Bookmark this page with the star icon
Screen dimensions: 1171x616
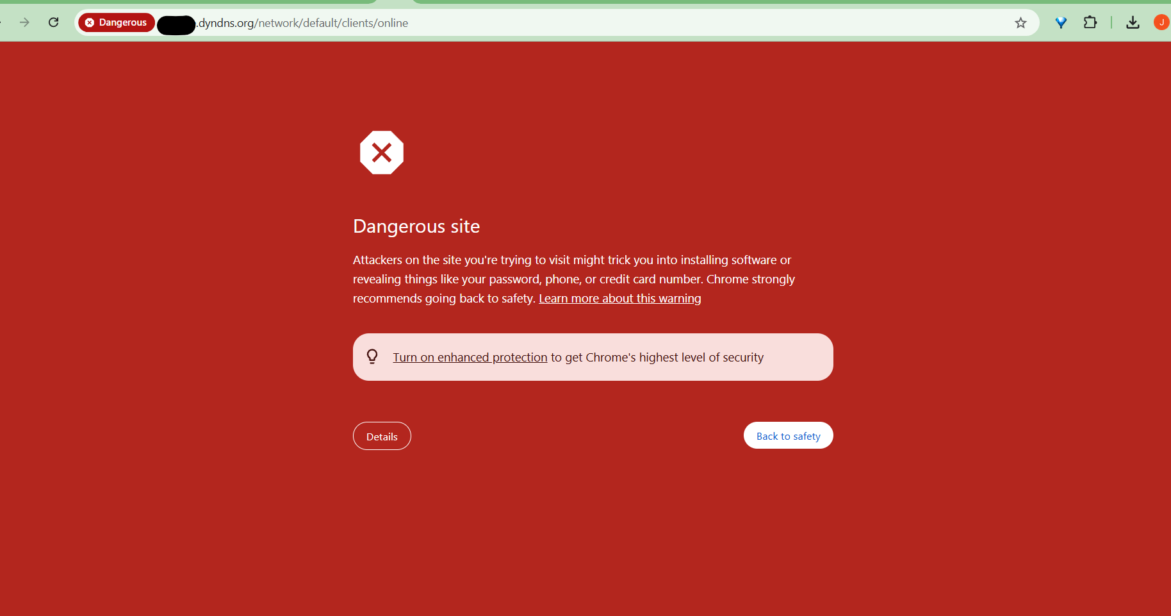[x=1021, y=23]
